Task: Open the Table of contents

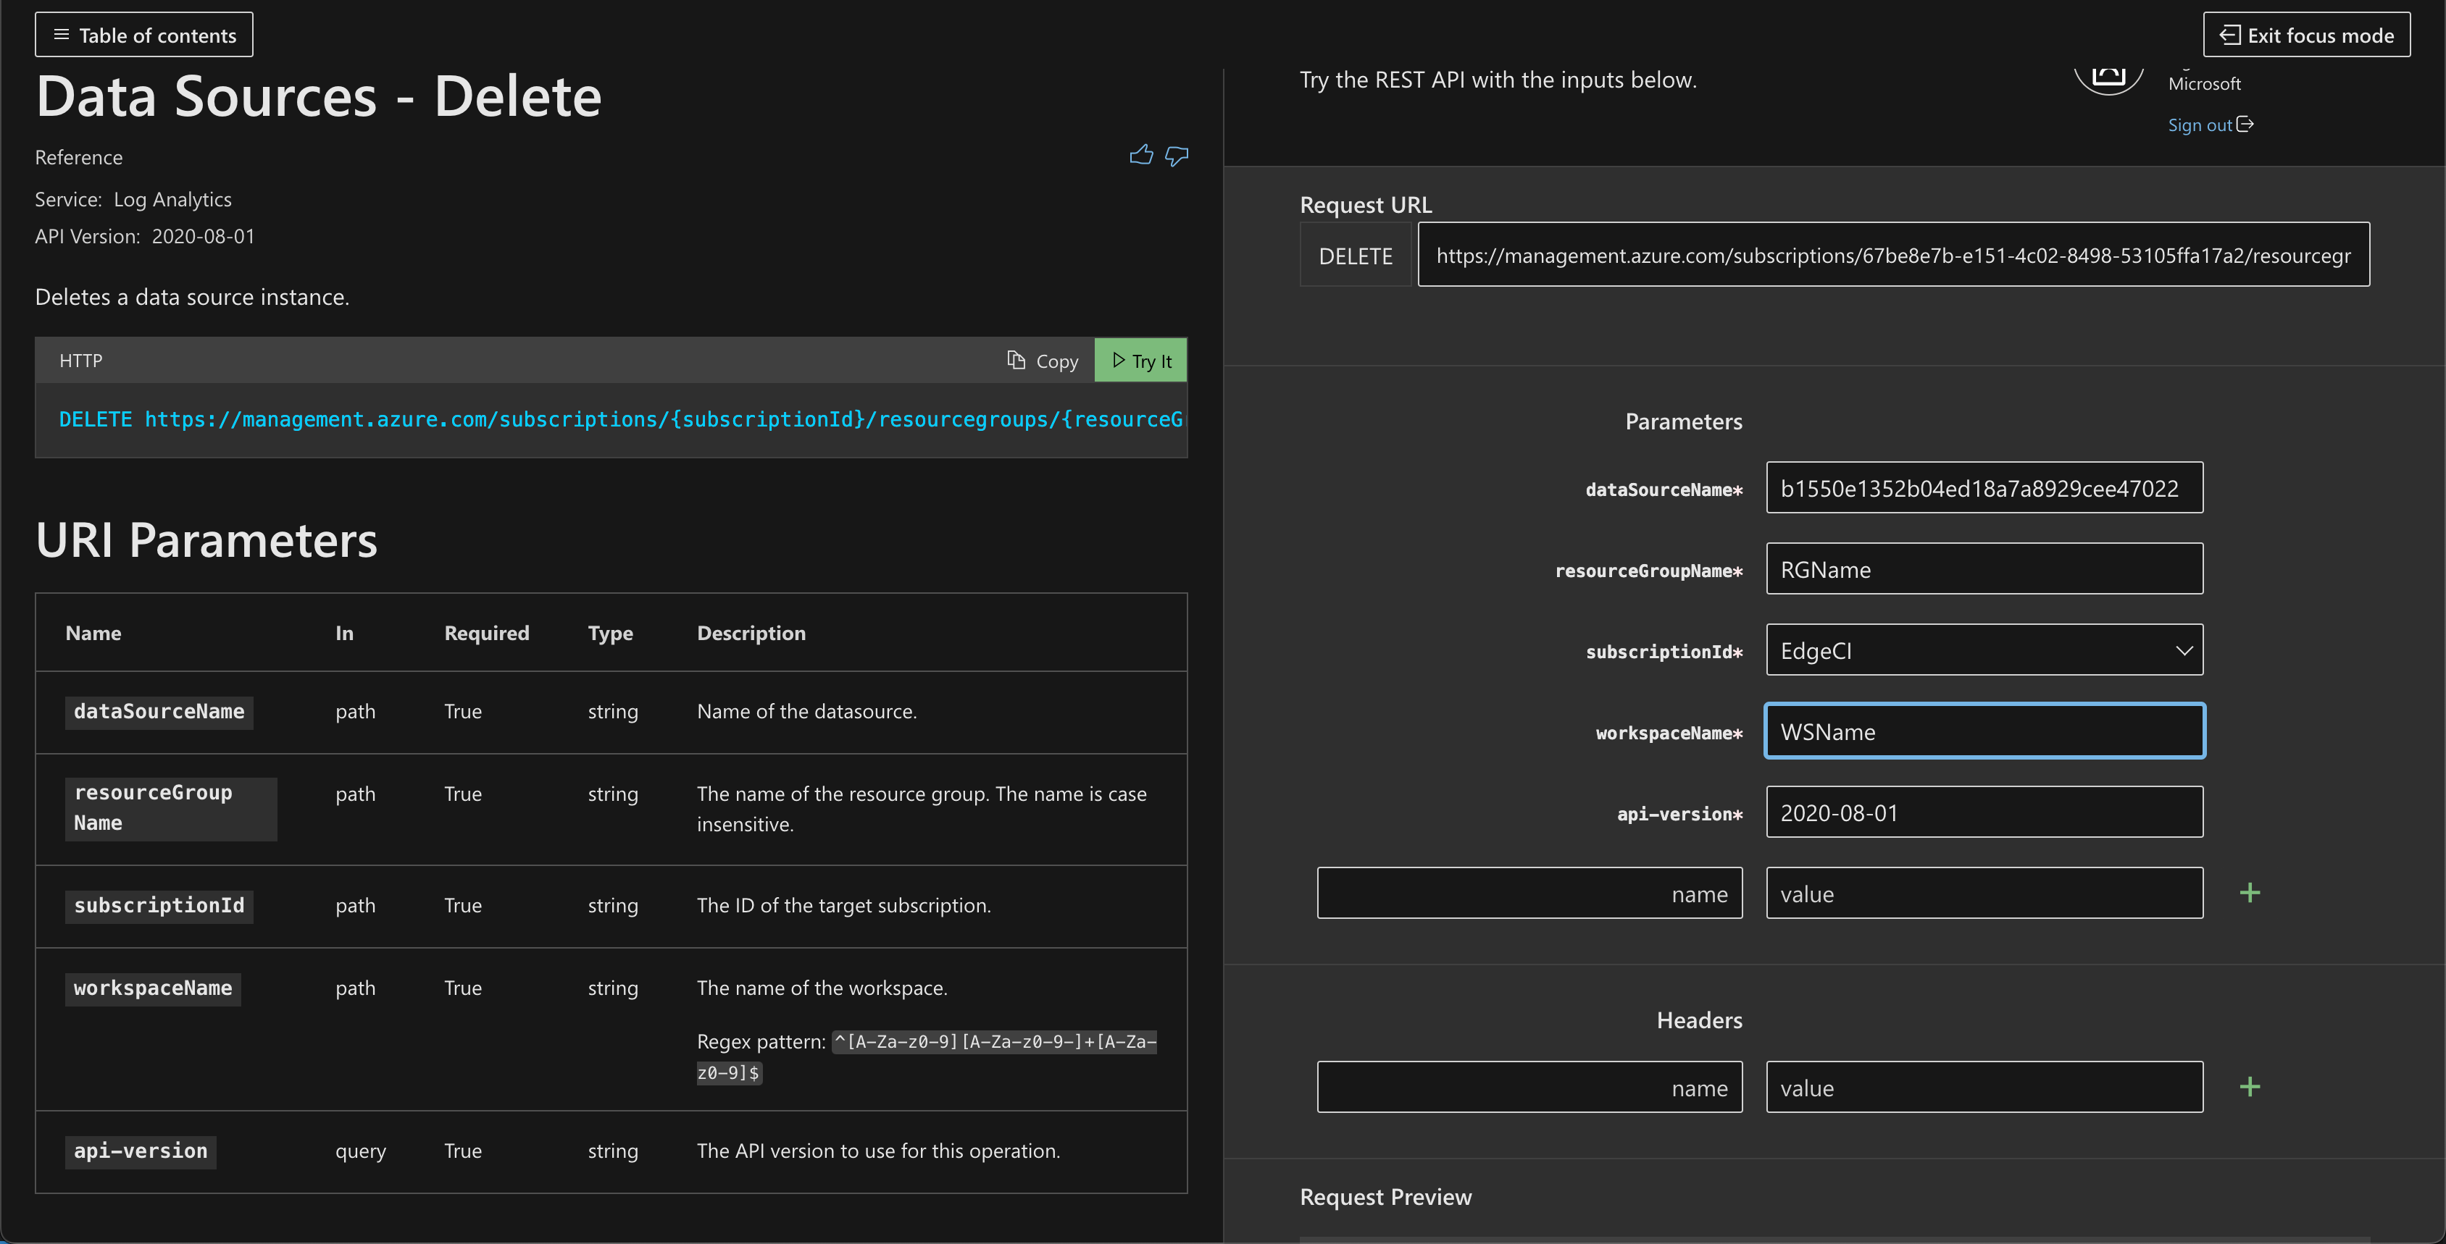Action: click(x=144, y=35)
